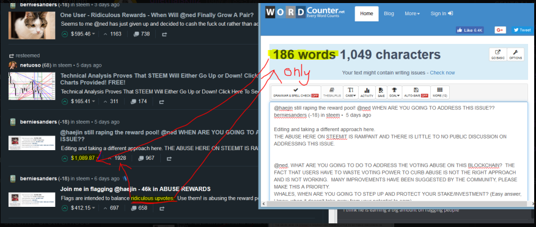Toggle Grammar & Spell Check on
This screenshot has height=227, width=536.
click(296, 93)
